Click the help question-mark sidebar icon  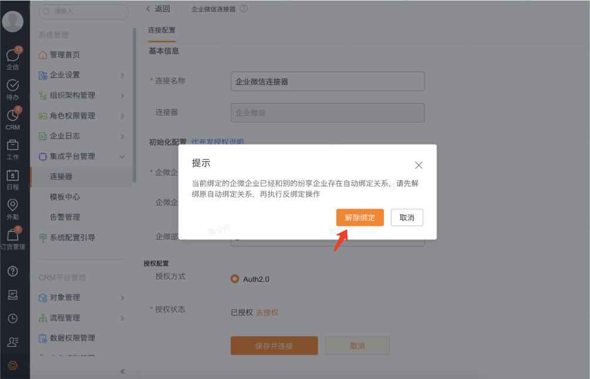tap(12, 271)
